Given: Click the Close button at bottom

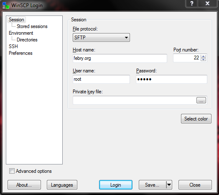Looking at the screenshot, I should 195,185.
